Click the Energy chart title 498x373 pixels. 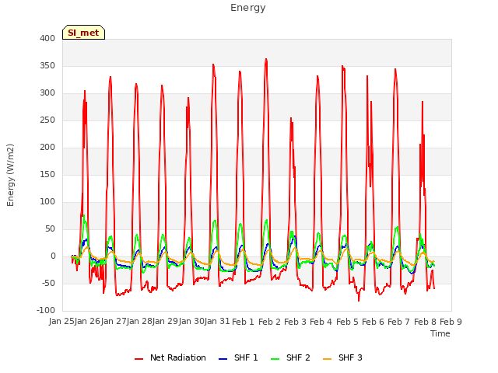click(248, 8)
